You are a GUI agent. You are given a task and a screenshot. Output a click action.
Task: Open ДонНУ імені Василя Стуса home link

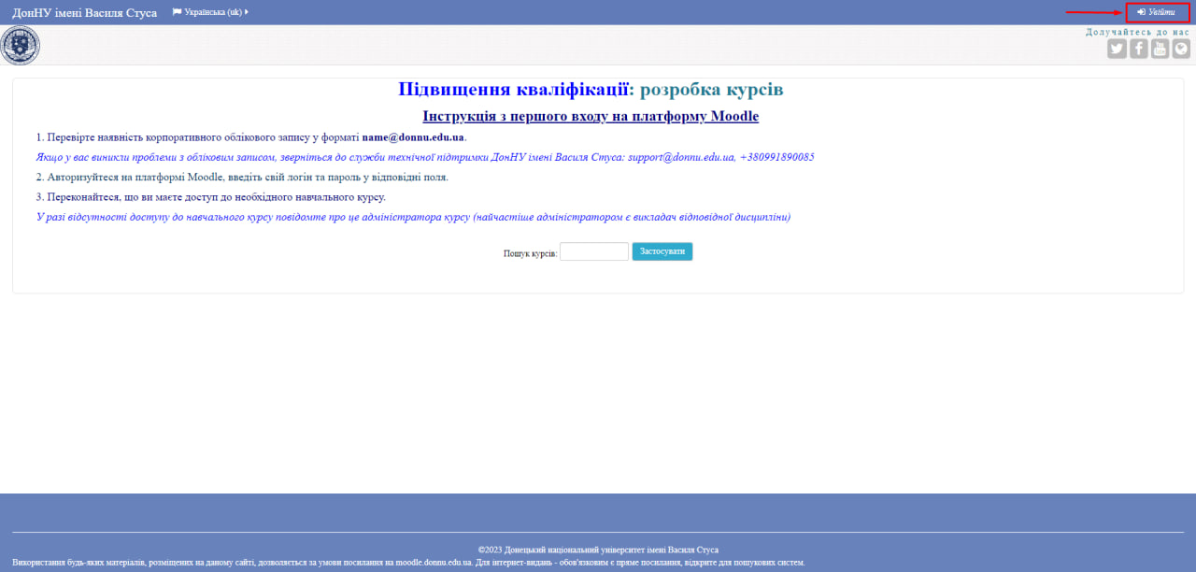pos(84,13)
